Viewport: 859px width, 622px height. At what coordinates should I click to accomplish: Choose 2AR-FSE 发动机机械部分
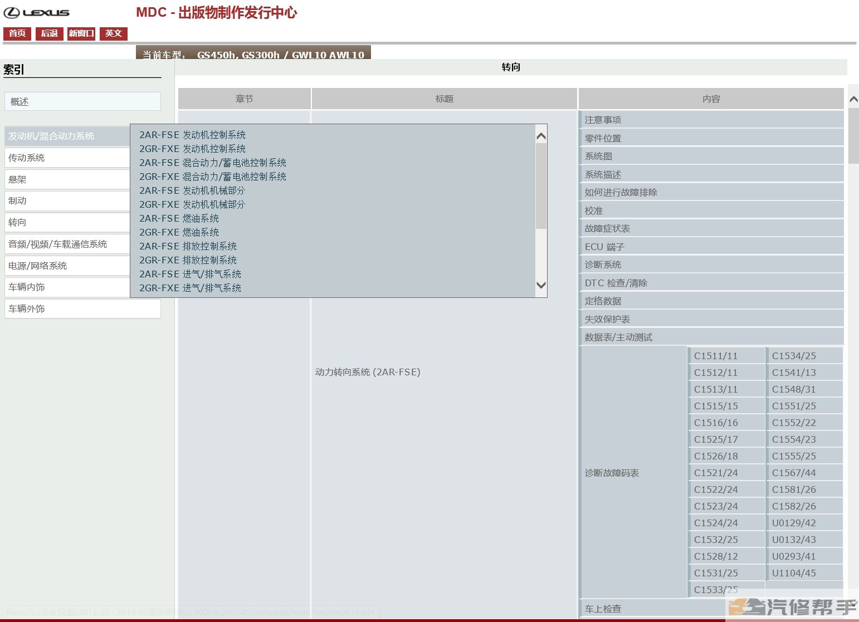[192, 190]
